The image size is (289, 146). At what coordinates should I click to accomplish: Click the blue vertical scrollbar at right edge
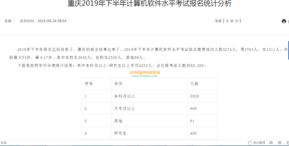(x=288, y=50)
